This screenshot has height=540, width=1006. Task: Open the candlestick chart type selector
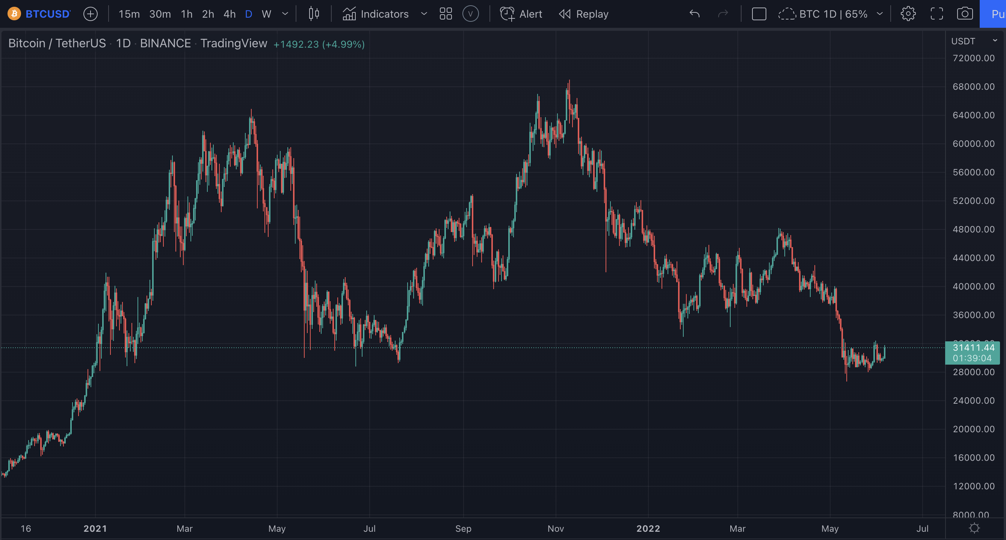point(314,14)
